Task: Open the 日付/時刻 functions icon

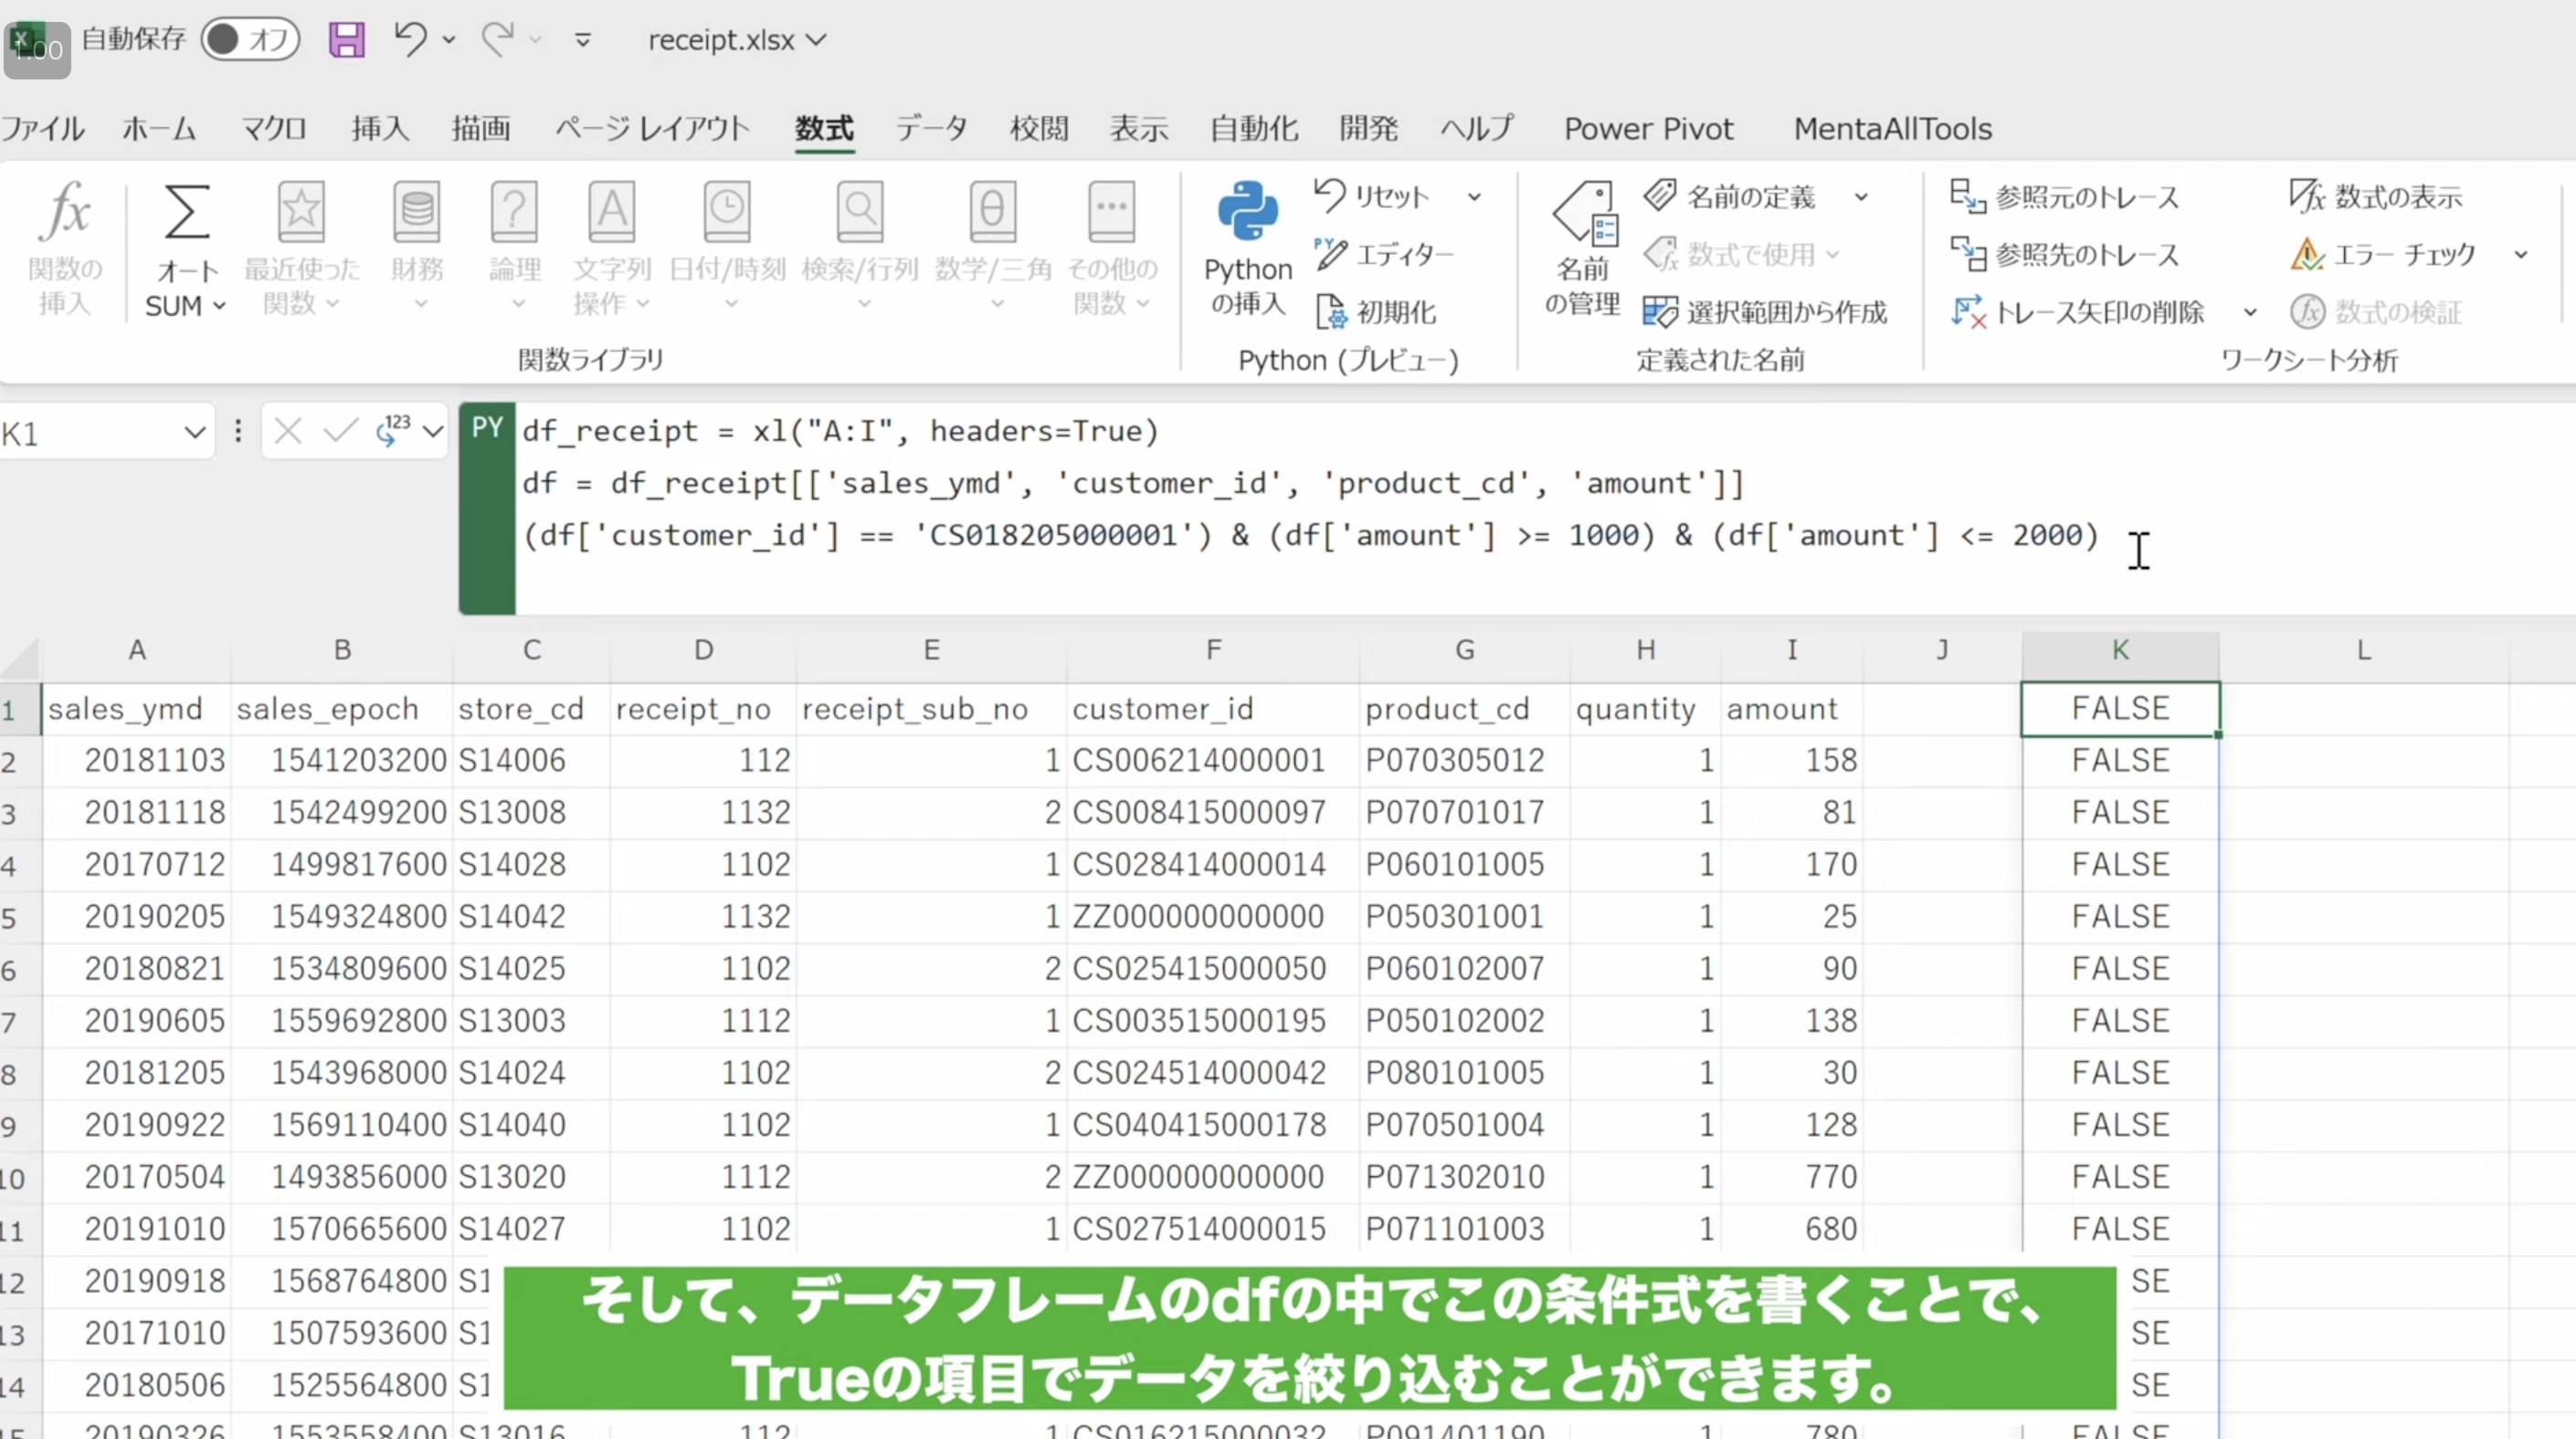Action: point(727,211)
